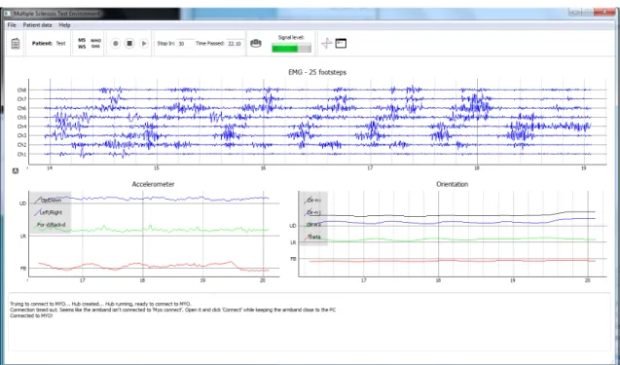Open the Patient data menu

click(37, 25)
